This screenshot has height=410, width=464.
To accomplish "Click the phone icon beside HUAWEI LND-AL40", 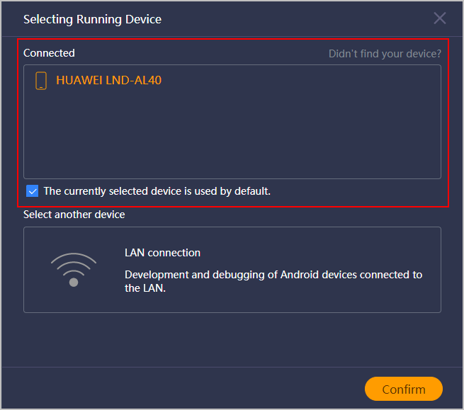I will coord(41,81).
